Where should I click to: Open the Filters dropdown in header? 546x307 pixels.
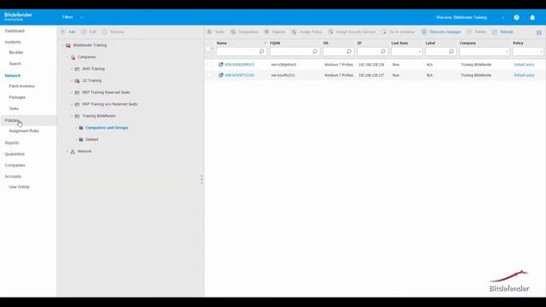(73, 17)
